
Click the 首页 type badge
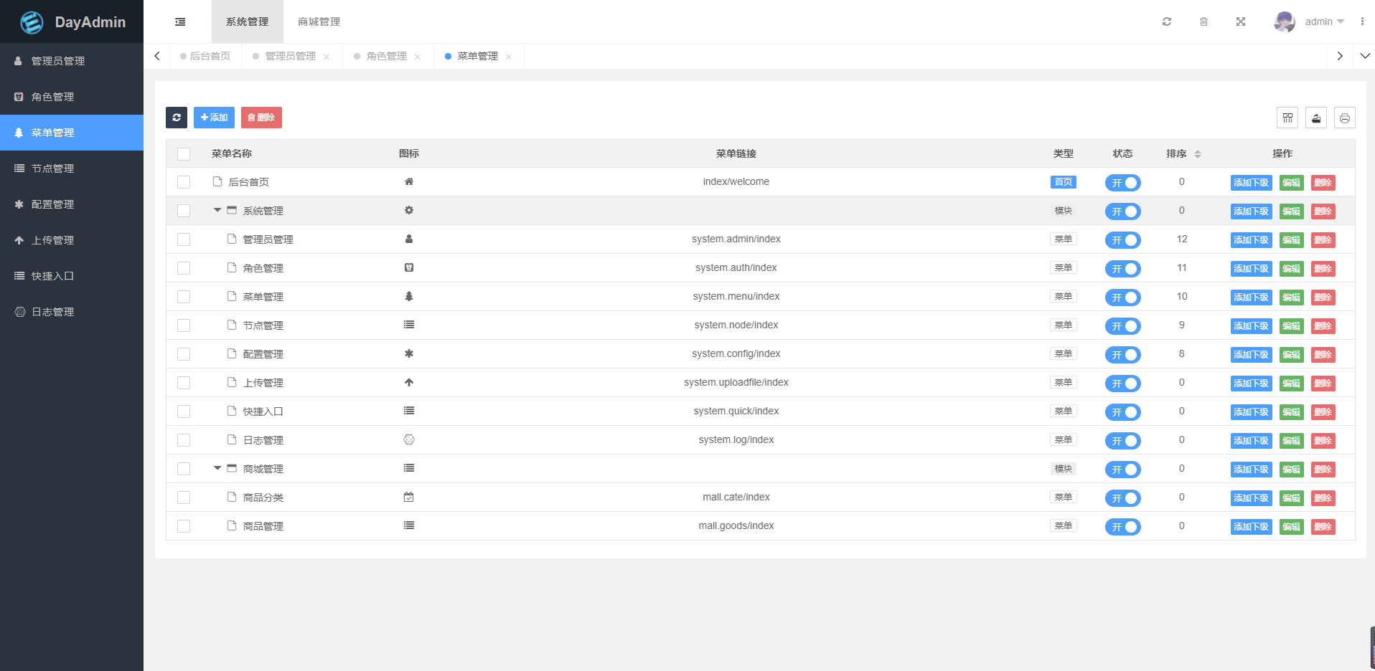click(x=1064, y=182)
